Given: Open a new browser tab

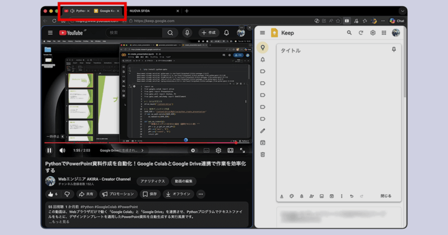Looking at the screenshot, I should point(186,11).
